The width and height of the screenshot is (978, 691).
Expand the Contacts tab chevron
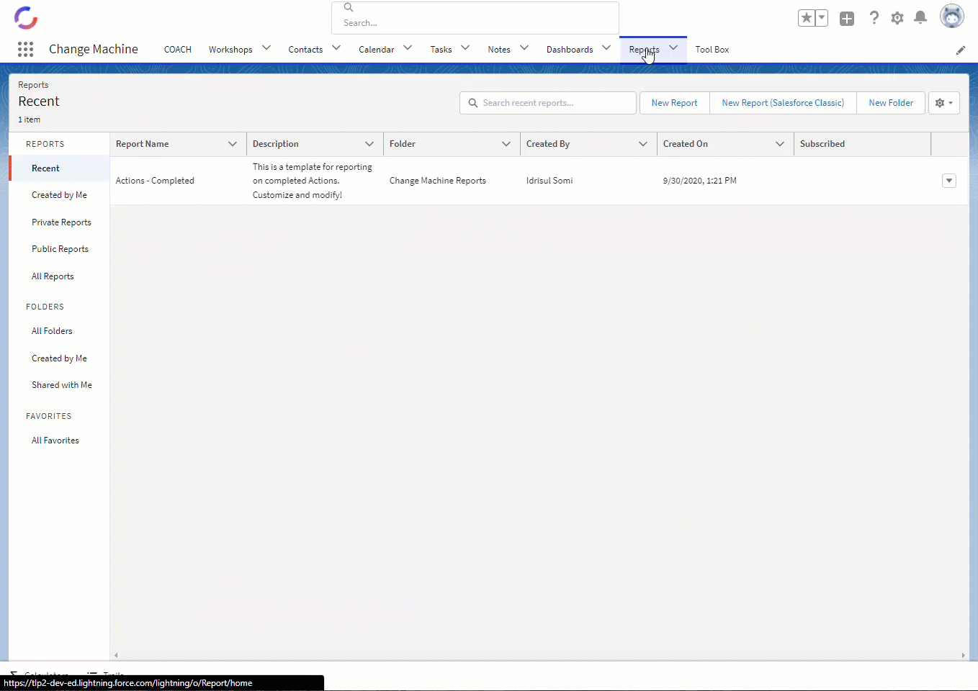(336, 48)
